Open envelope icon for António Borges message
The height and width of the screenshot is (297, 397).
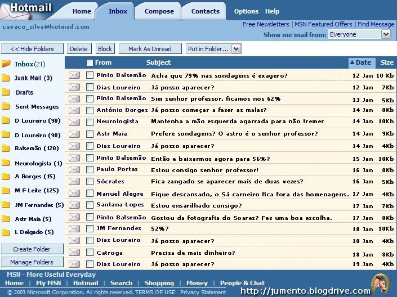74,111
